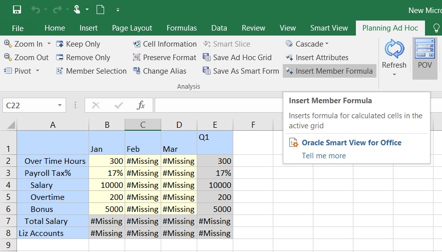Screen dimensions: 442x252
Task: Select cell containing Salary 10000 for Jan
Action: point(107,185)
